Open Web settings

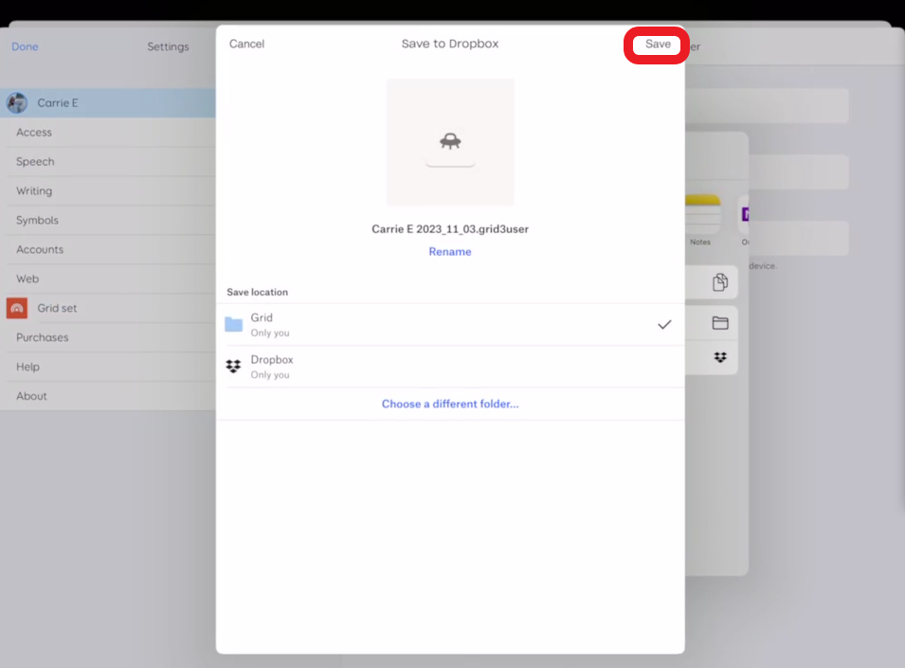point(108,280)
